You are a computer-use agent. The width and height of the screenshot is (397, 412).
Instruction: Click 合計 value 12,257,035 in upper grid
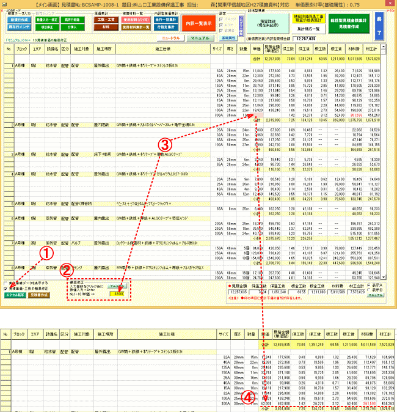(x=272, y=59)
